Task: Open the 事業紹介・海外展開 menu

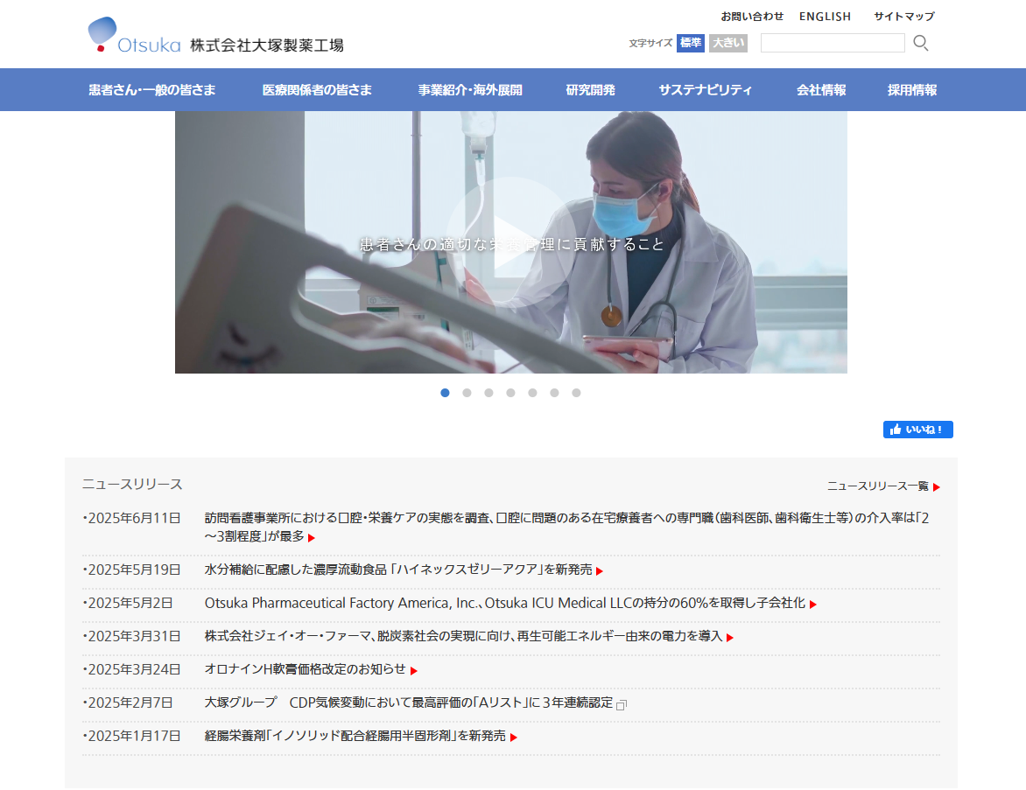Action: pos(470,90)
